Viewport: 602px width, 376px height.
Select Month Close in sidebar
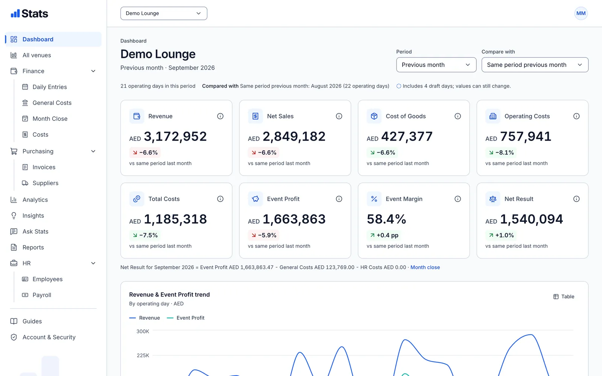click(59, 119)
